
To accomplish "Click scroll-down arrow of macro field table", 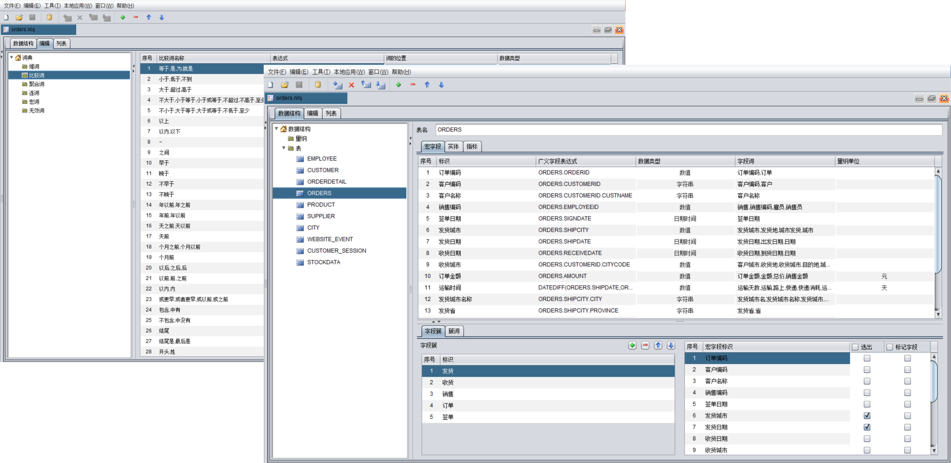I will click(938, 314).
